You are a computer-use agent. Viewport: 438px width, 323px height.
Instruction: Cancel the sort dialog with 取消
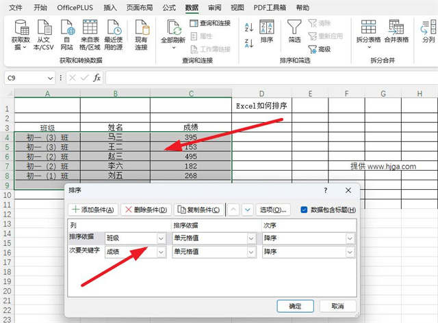click(337, 306)
